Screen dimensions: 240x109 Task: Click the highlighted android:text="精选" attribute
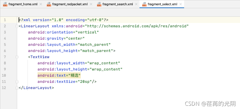click(x=59, y=76)
